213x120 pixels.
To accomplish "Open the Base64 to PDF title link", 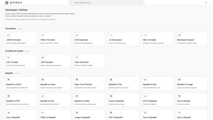I will [13, 101].
